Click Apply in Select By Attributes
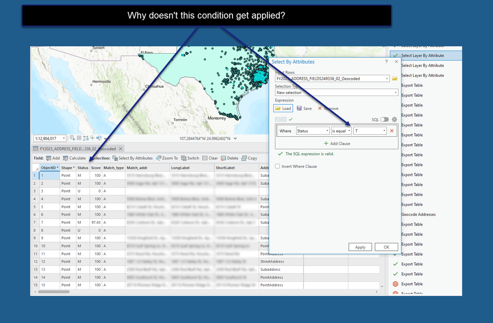The image size is (493, 323). (x=360, y=247)
